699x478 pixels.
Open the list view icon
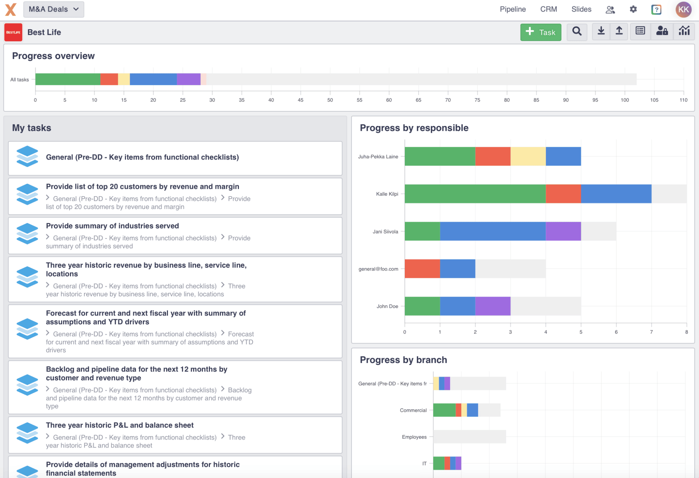tap(640, 32)
